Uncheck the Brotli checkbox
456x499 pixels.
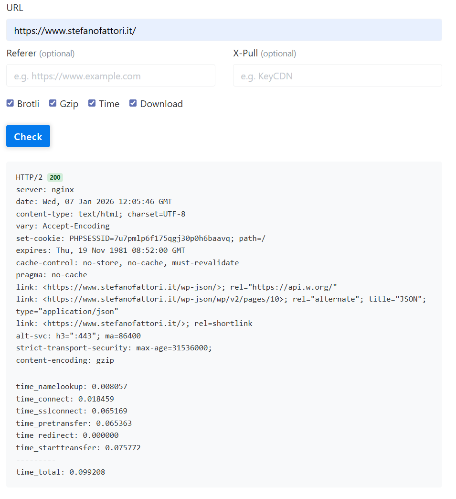[10, 103]
